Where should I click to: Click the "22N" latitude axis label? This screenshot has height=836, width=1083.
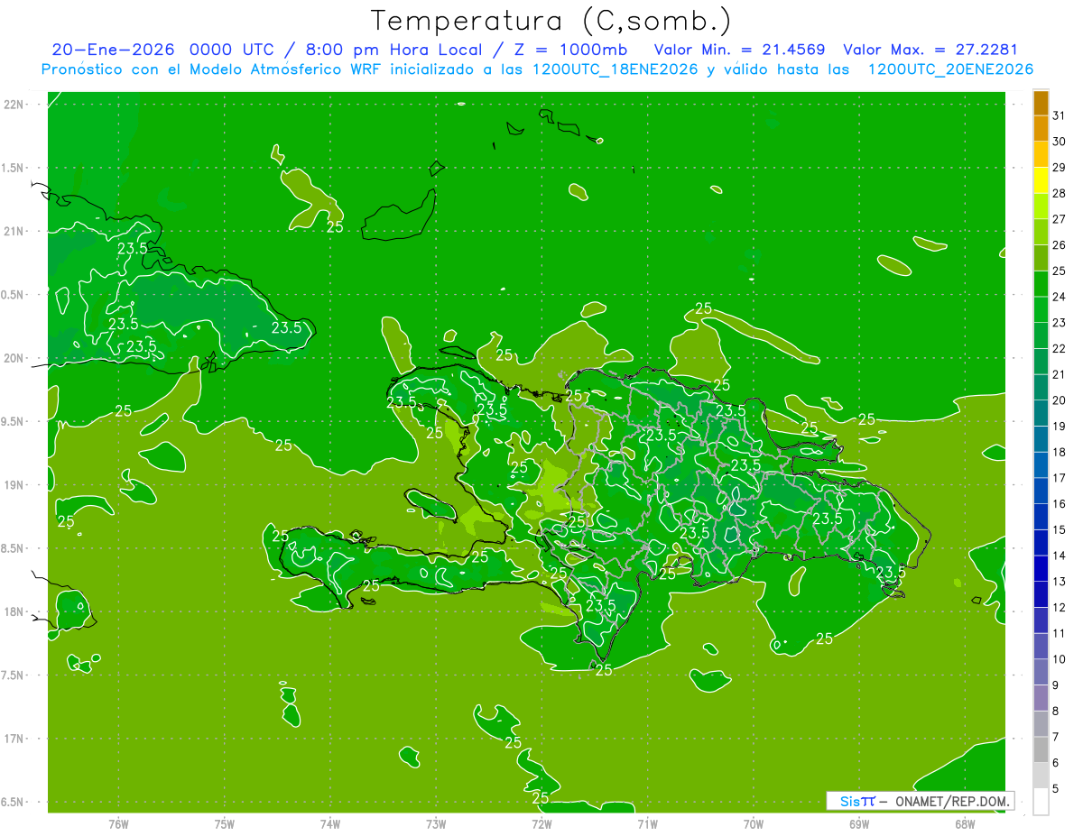[13, 105]
